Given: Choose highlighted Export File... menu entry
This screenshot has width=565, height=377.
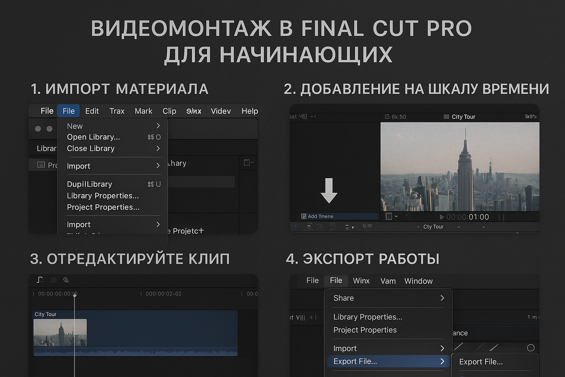Looking at the screenshot, I should (388, 361).
